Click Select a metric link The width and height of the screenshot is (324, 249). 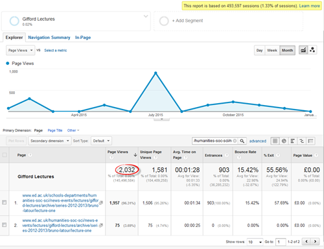(56, 51)
